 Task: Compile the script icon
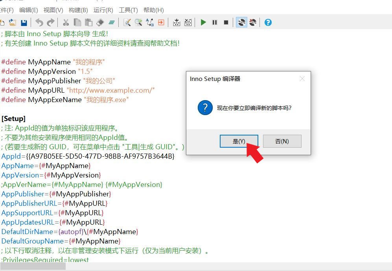177,22
